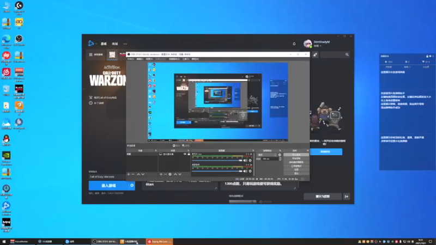Open the Shop menu in Battle.net header
This screenshot has width=436, height=245.
click(115, 44)
